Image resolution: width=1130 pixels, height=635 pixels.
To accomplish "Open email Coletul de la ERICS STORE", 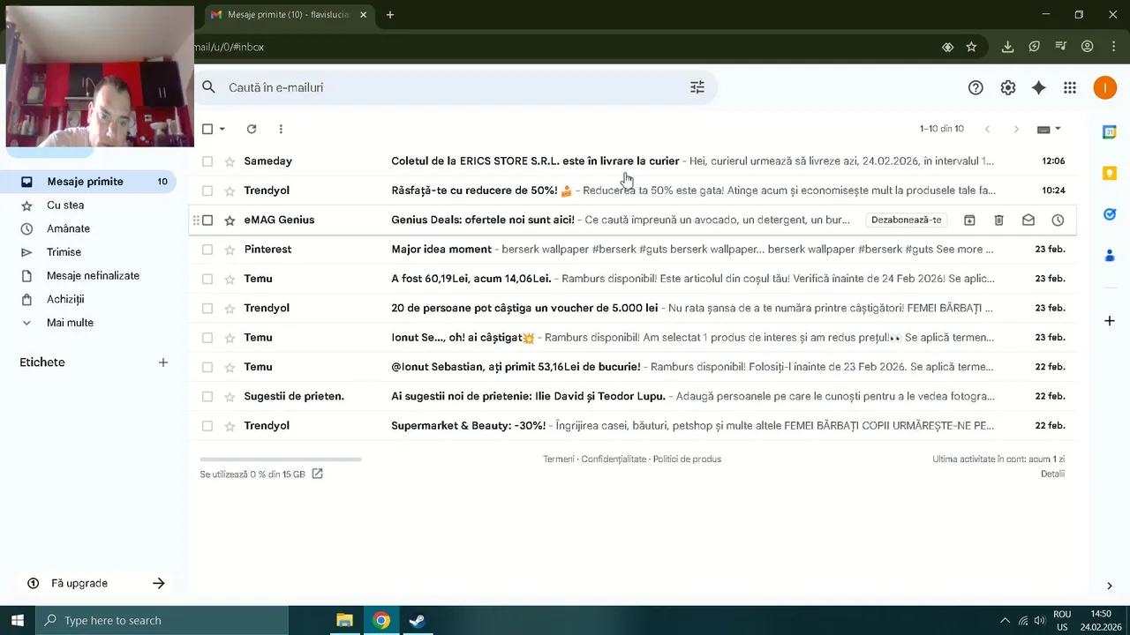I will pos(634,161).
